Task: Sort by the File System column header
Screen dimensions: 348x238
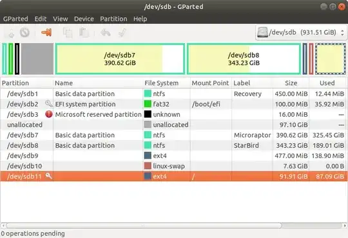Action: [166, 83]
